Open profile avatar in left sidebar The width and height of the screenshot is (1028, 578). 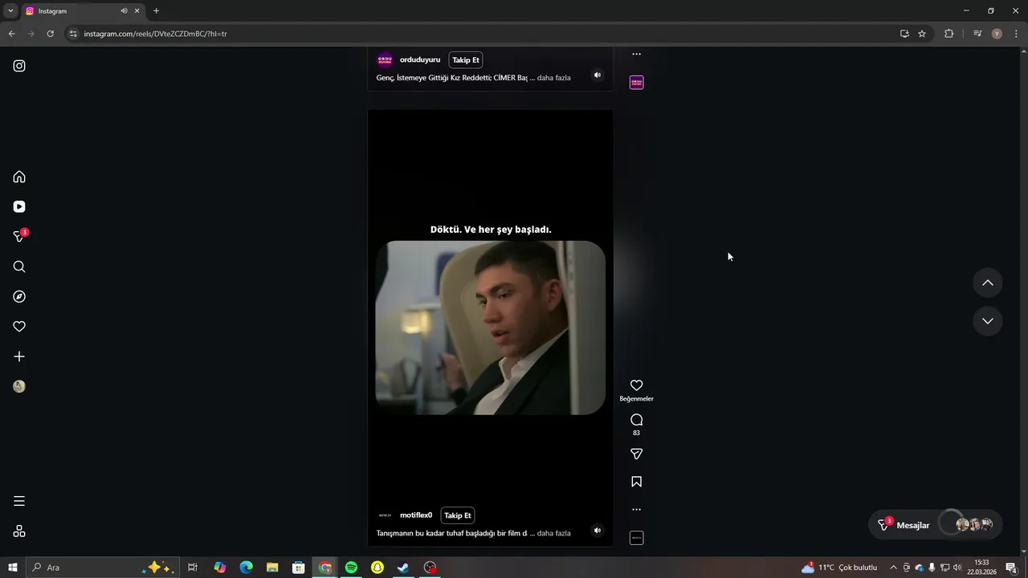19,386
